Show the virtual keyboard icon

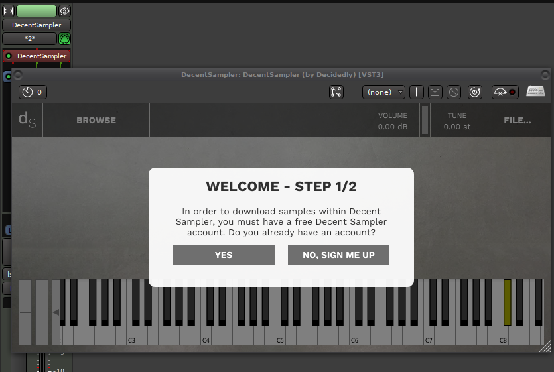click(x=535, y=92)
